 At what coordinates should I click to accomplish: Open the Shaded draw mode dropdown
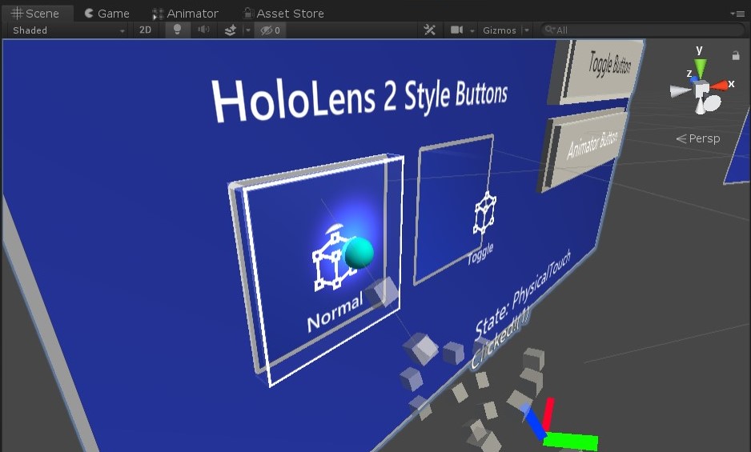[69, 30]
